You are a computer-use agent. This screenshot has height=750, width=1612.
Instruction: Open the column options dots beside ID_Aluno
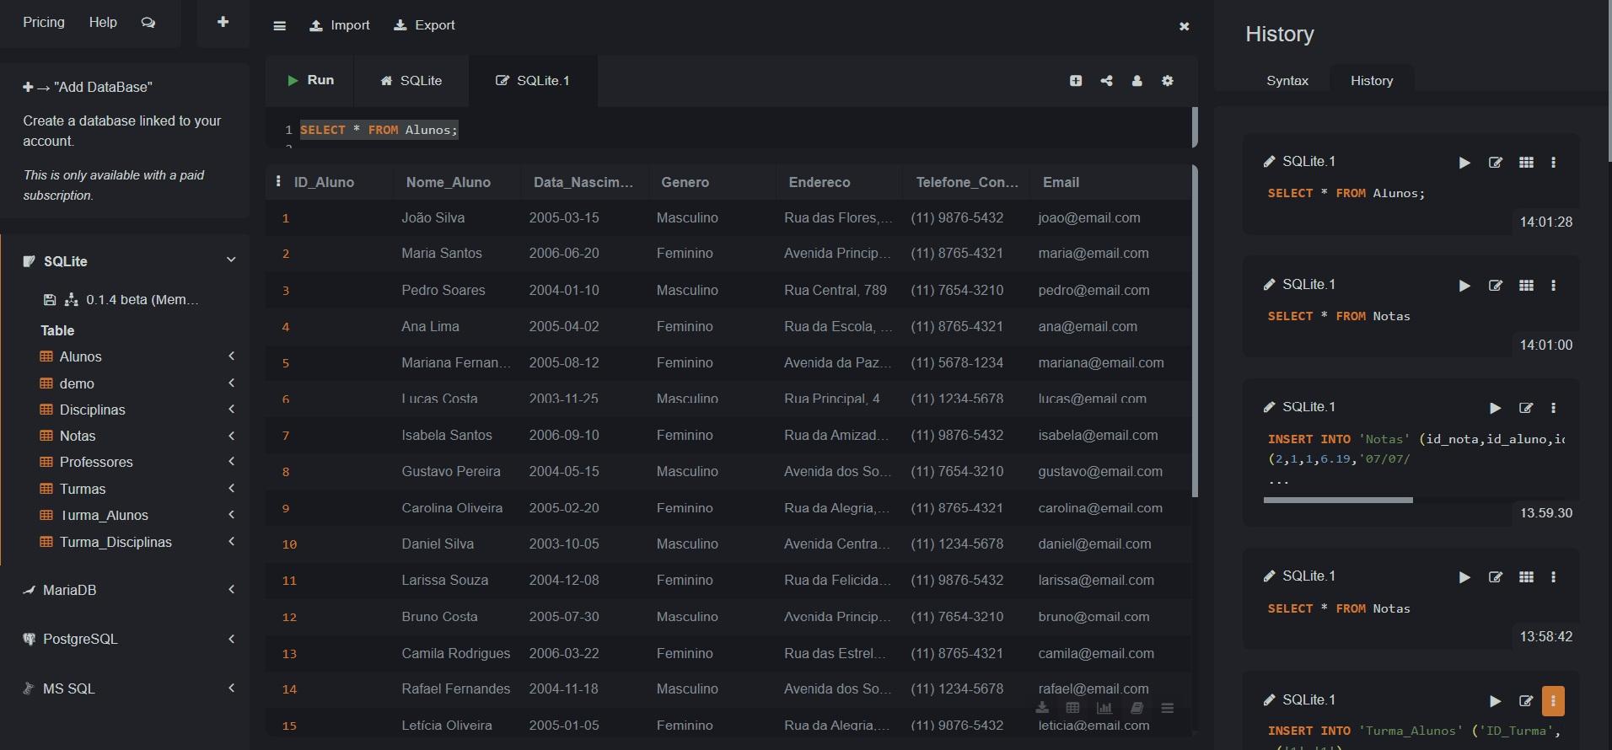pyautogui.click(x=278, y=181)
